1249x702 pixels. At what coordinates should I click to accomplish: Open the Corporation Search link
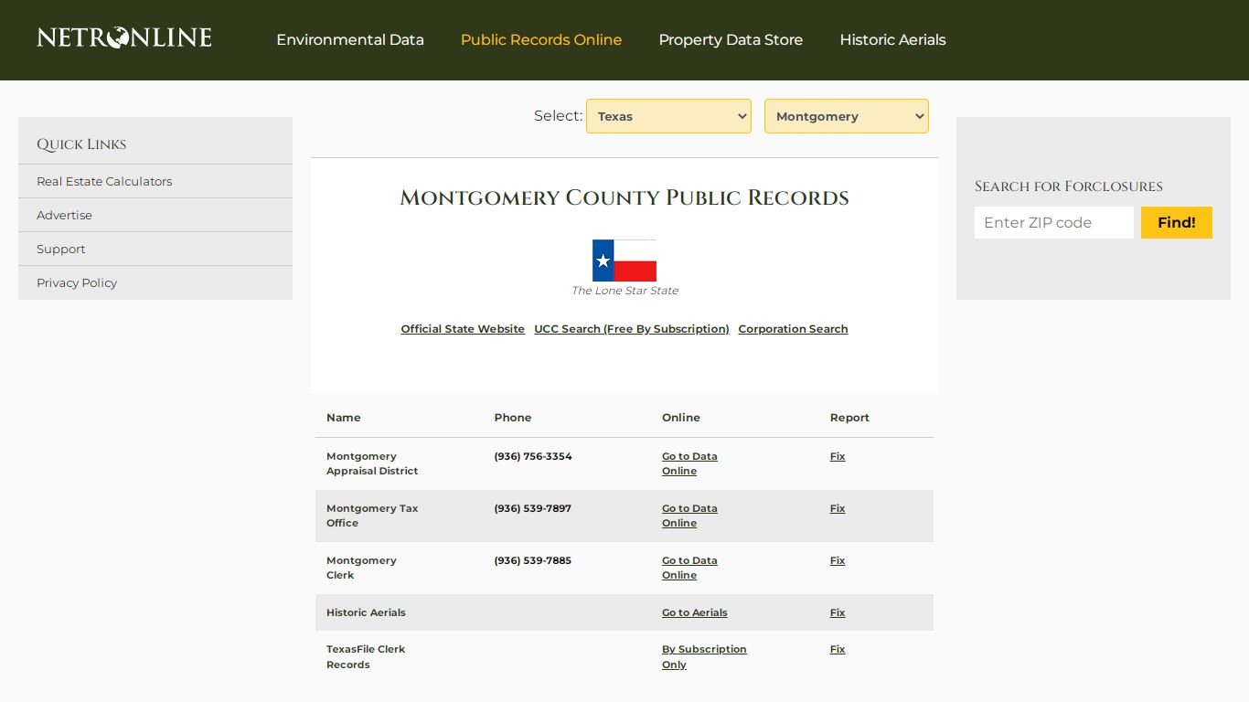793,329
